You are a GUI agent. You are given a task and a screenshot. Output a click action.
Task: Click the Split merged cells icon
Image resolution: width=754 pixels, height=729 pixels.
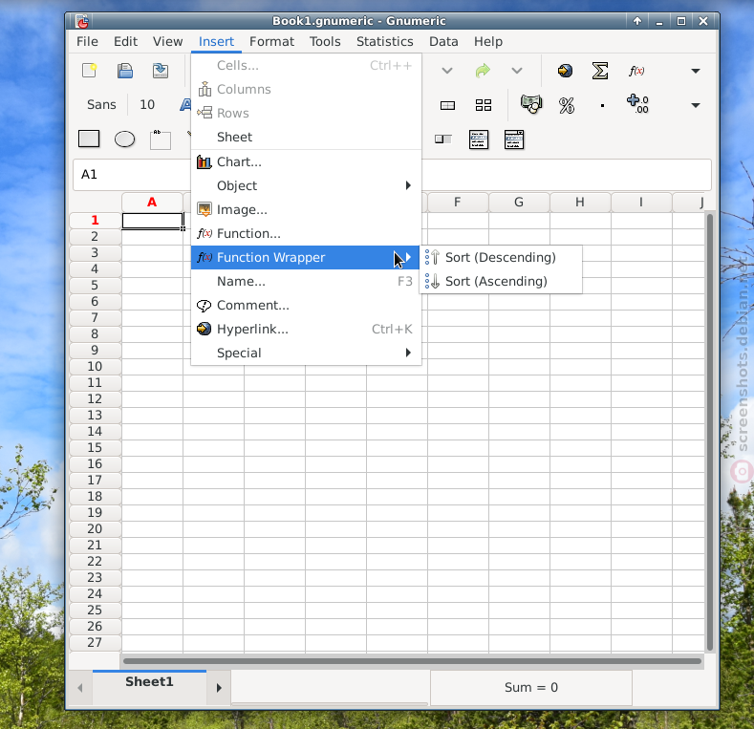pyautogui.click(x=484, y=105)
